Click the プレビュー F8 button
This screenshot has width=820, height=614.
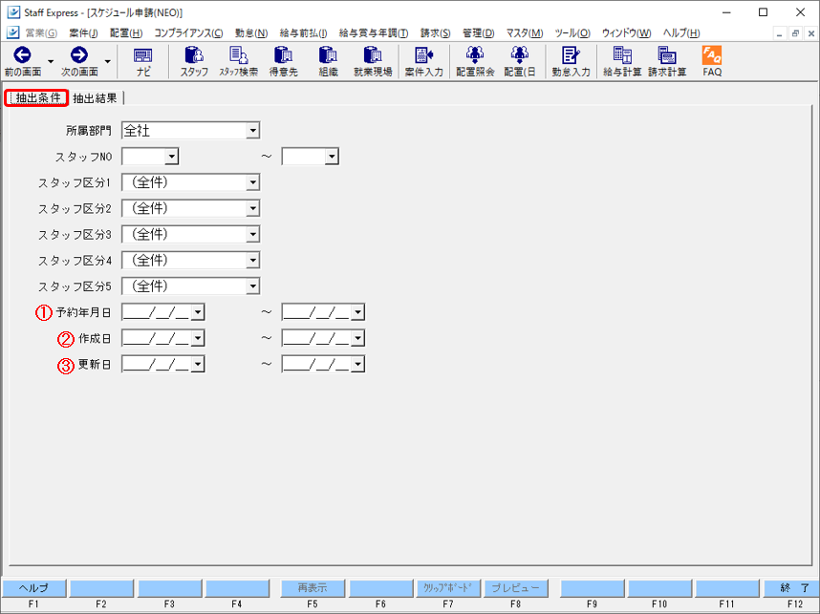coord(516,588)
